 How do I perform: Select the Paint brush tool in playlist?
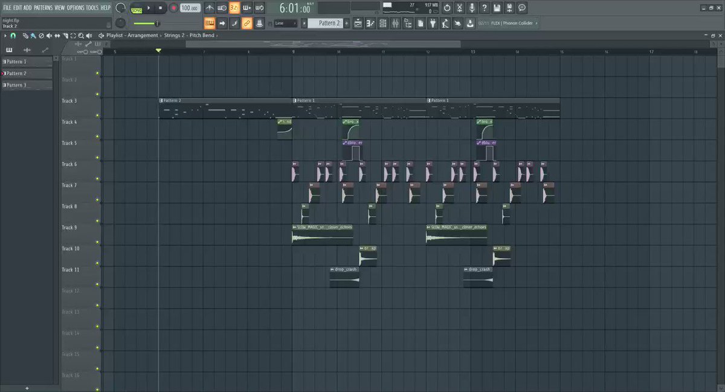tap(33, 36)
